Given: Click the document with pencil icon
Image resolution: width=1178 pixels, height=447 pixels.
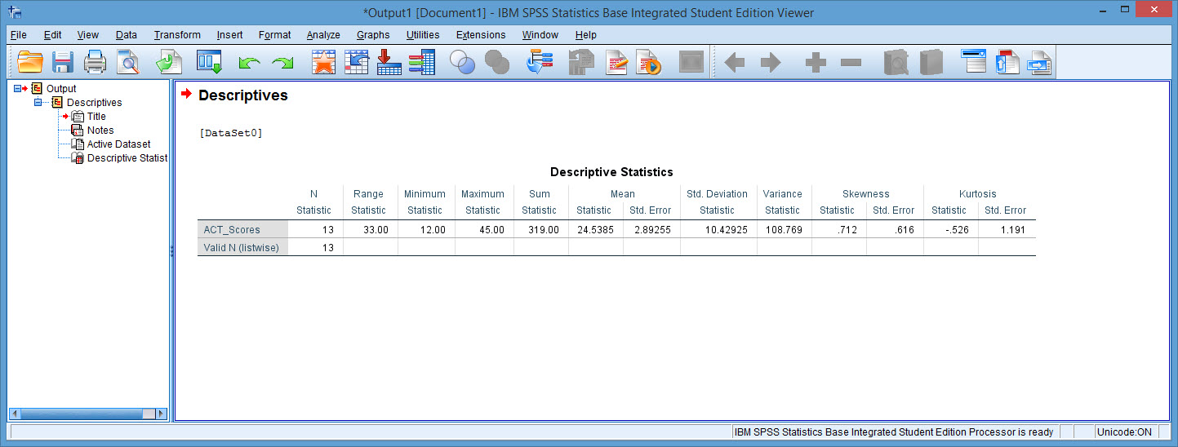Looking at the screenshot, I should (616, 63).
